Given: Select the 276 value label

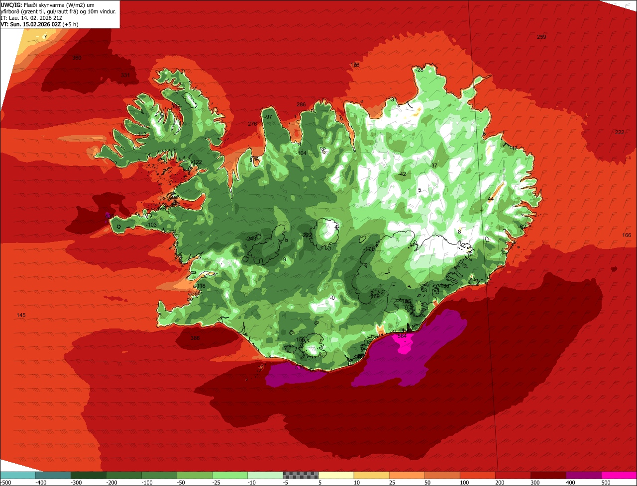Looking at the screenshot, I should (x=252, y=124).
